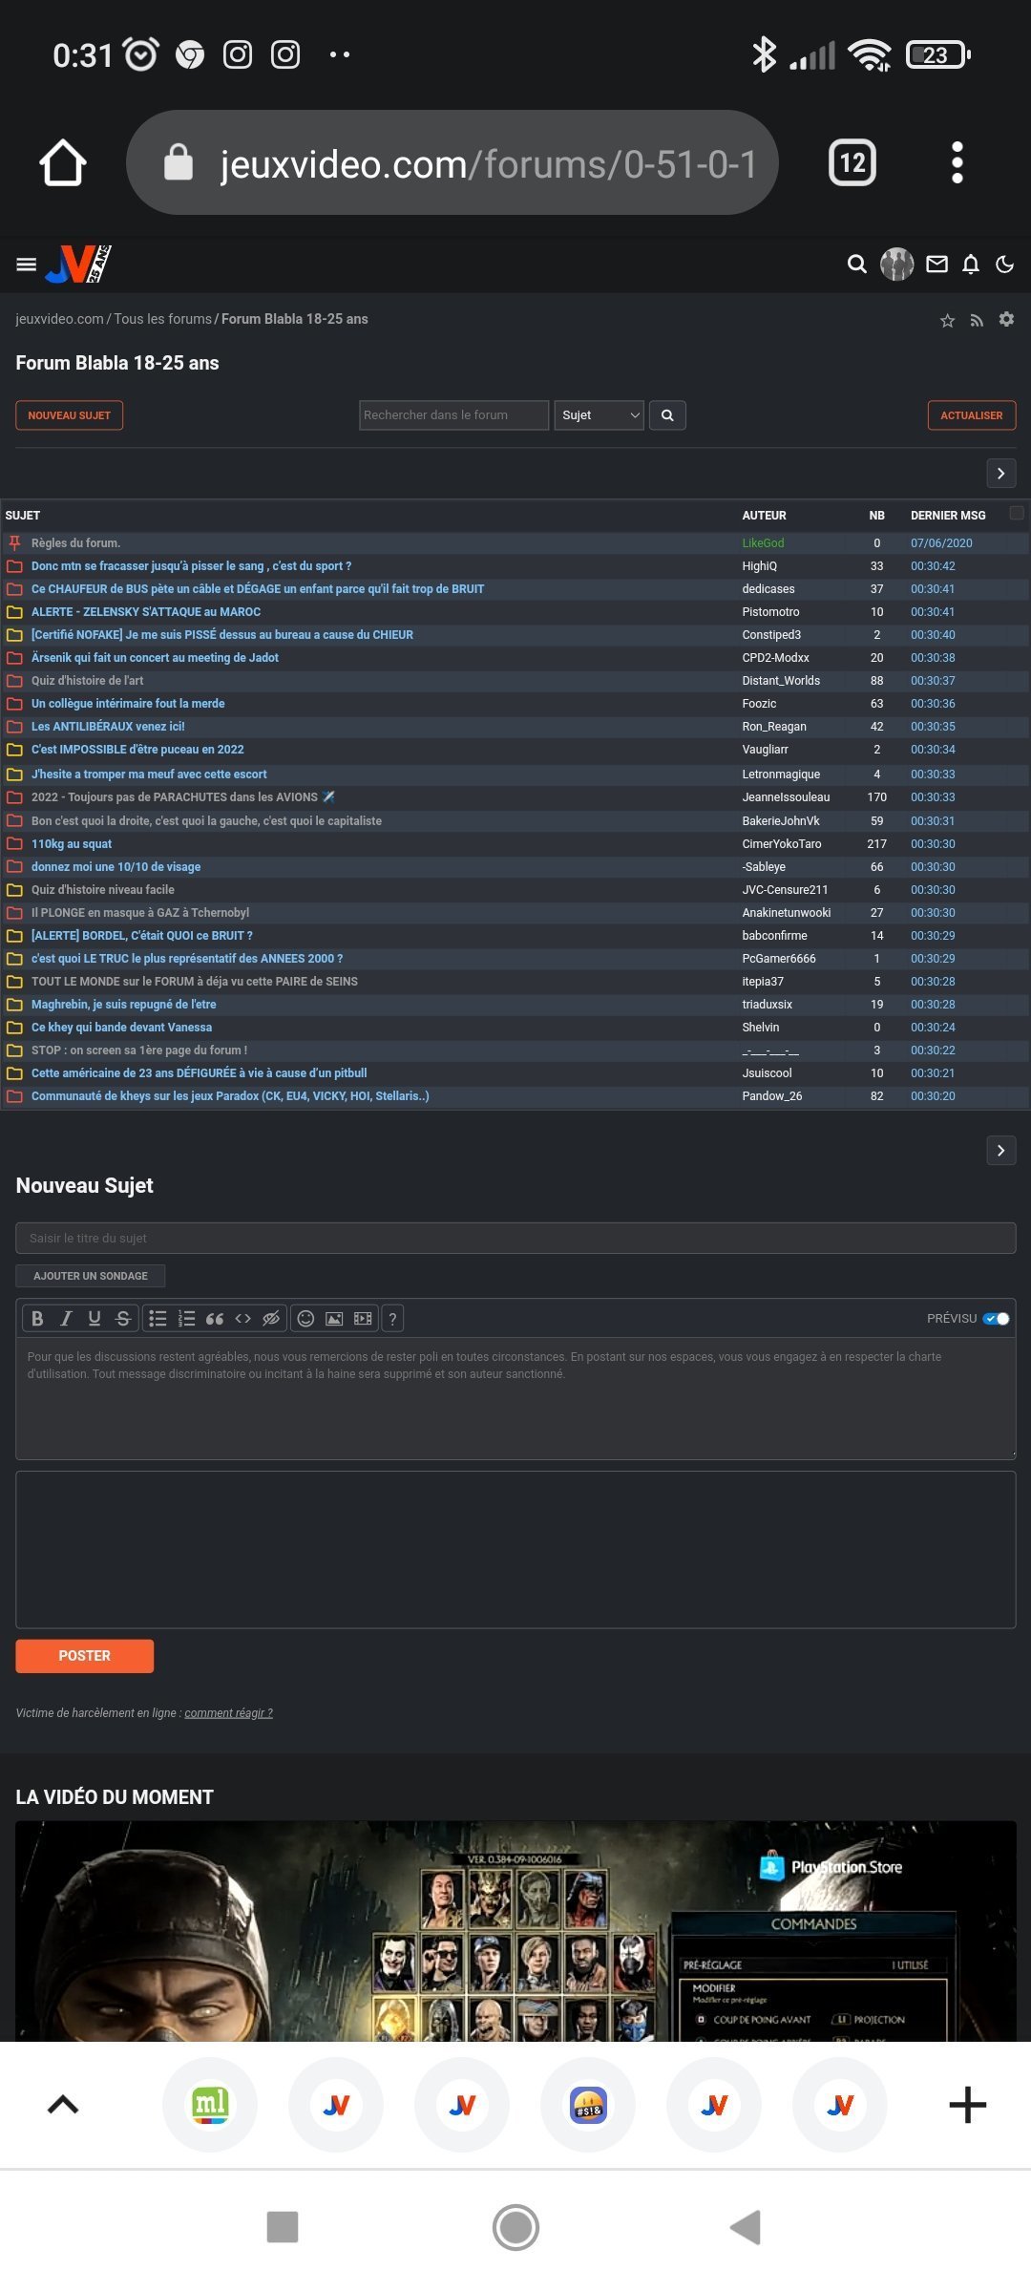Insert a numbered list
The width and height of the screenshot is (1031, 2292).
(x=187, y=1319)
